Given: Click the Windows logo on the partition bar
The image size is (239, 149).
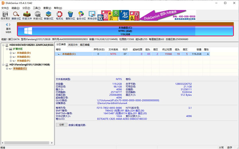Looking at the screenshot, I should [x=28, y=31].
